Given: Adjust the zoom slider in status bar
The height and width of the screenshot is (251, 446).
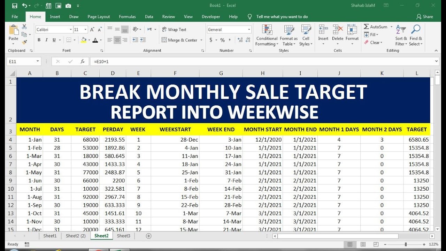Looking at the screenshot, I should tap(406, 244).
